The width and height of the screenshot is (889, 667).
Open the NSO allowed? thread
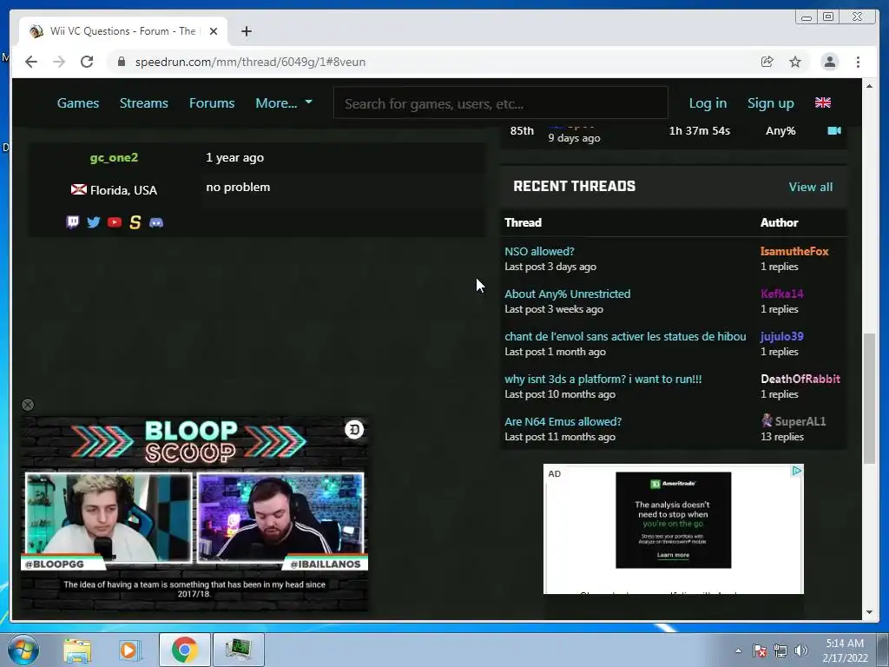tap(539, 251)
